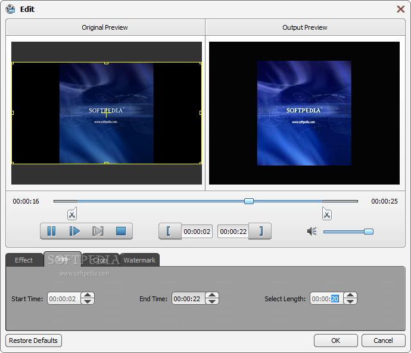Click the Cancel button
411x353 pixels.
coord(383,340)
